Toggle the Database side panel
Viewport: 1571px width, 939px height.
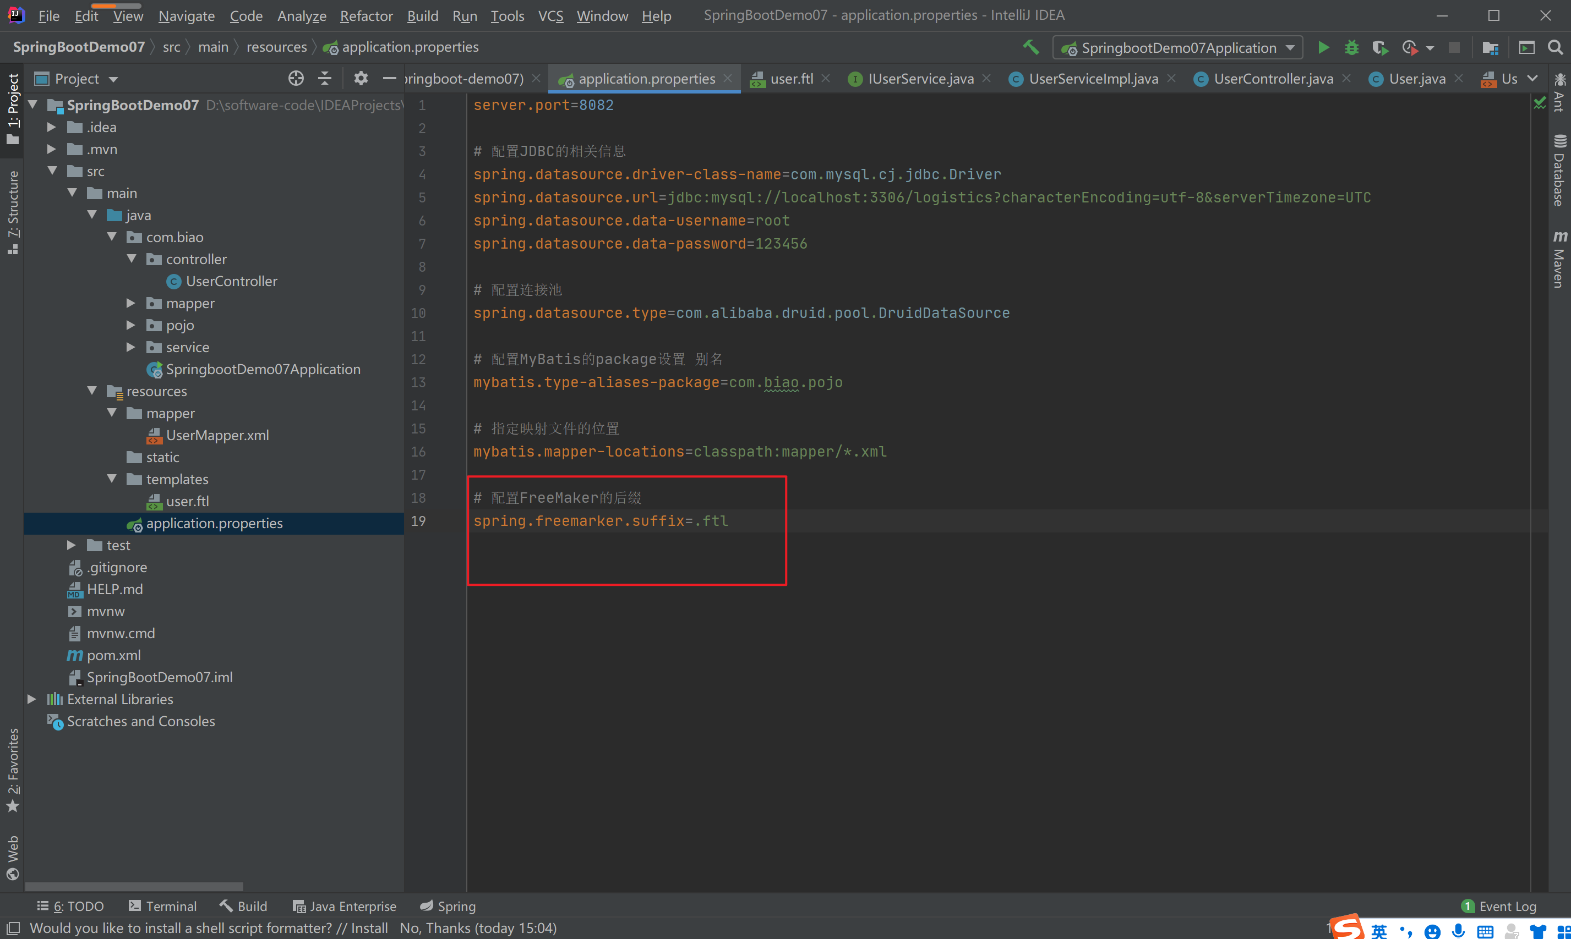[1559, 171]
